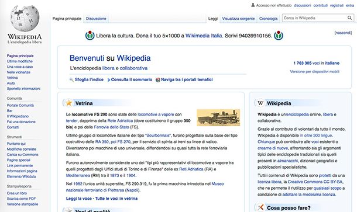
Task: Follow the Bourbonnais link
Action: pos(158,135)
